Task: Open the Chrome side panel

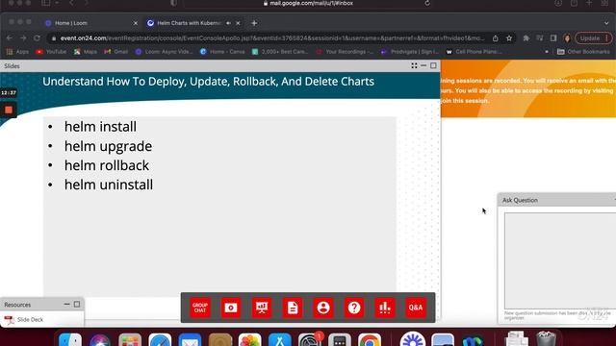Action: point(553,38)
